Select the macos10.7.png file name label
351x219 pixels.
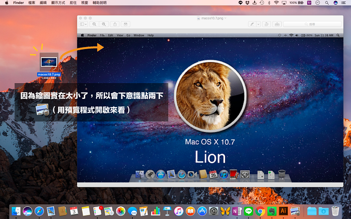[49, 74]
